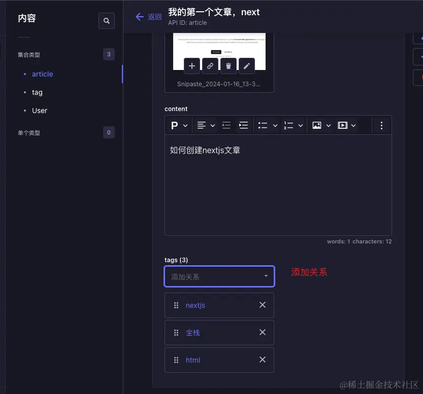
Task: Click the insert media icon
Action: (x=343, y=125)
